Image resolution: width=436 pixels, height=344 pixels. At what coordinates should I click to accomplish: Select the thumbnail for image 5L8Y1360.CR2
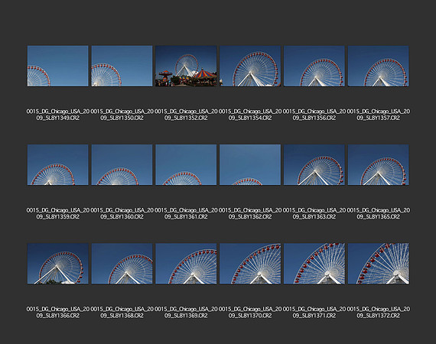pyautogui.click(x=122, y=165)
